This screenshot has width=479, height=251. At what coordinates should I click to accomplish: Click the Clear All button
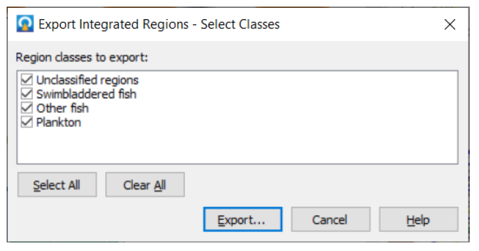click(145, 185)
